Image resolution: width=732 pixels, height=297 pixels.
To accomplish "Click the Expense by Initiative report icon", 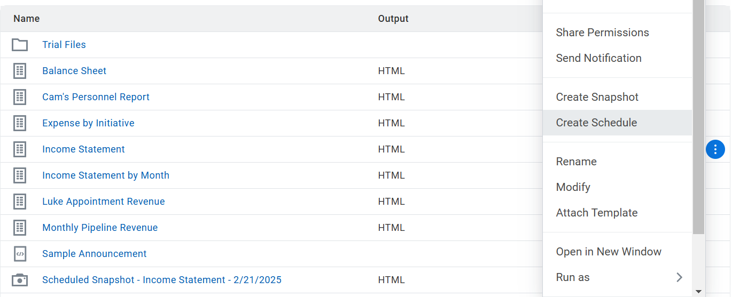I will (x=20, y=123).
